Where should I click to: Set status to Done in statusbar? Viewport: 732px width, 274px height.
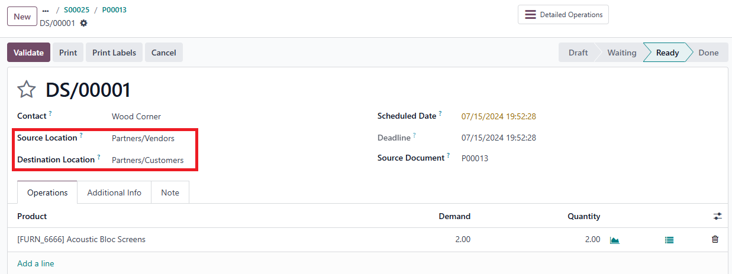pyautogui.click(x=708, y=53)
